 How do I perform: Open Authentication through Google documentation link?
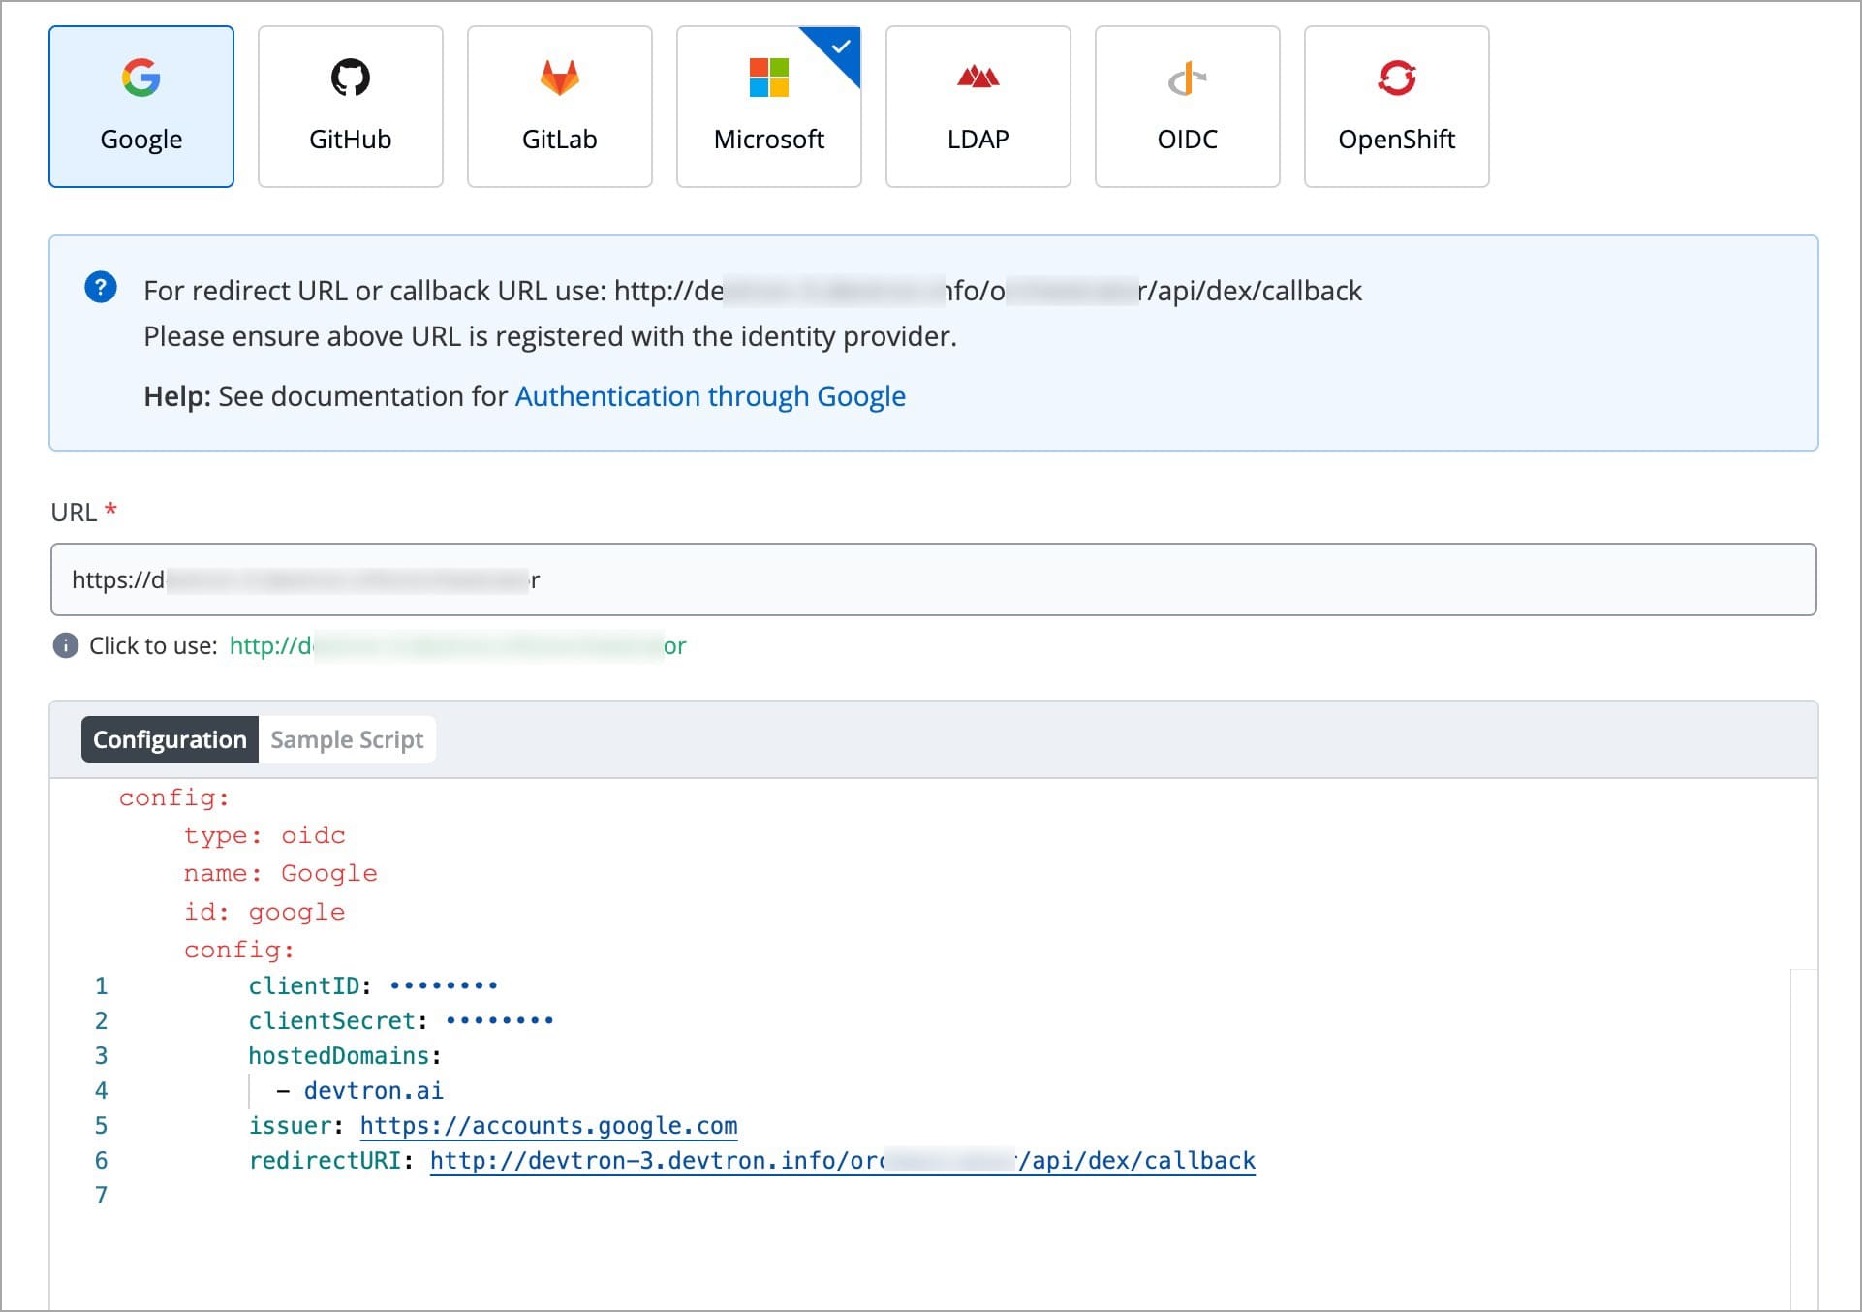coord(709,396)
